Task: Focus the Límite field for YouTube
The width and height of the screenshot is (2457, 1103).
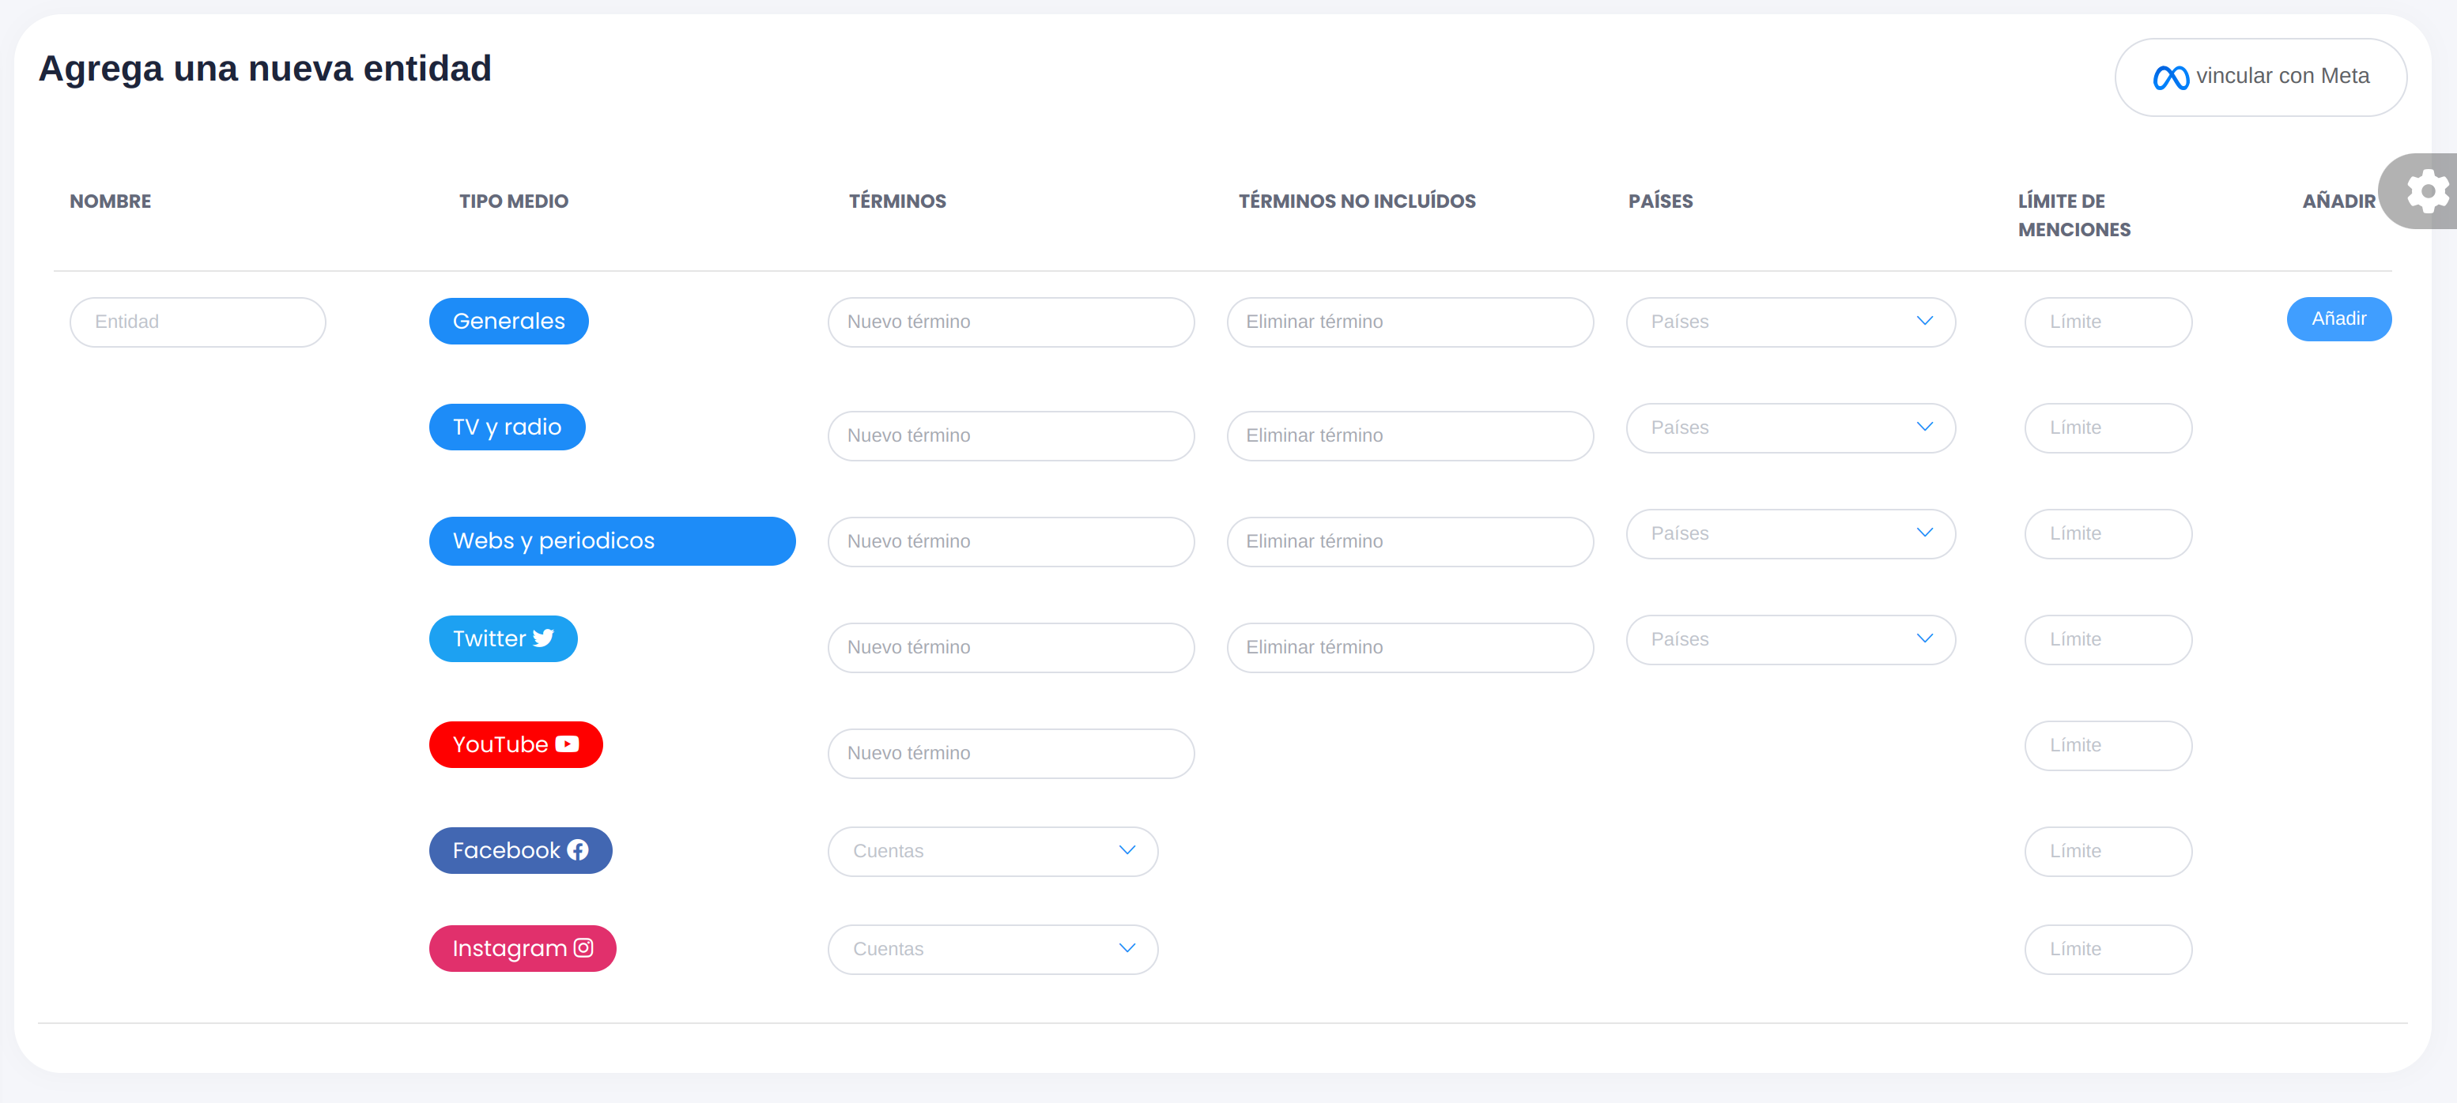Action: pyautogui.click(x=2108, y=746)
